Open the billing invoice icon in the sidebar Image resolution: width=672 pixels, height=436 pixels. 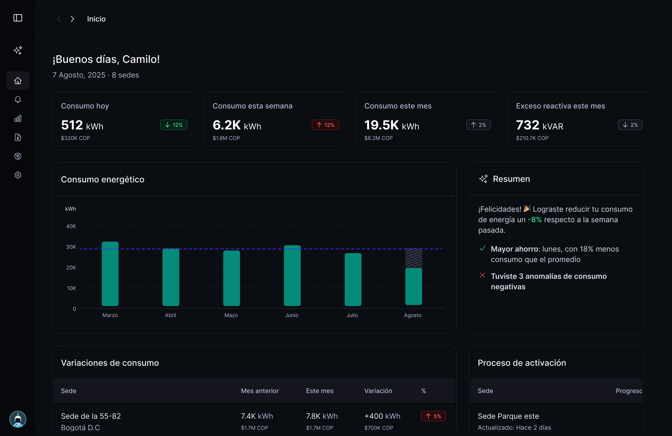click(x=18, y=137)
